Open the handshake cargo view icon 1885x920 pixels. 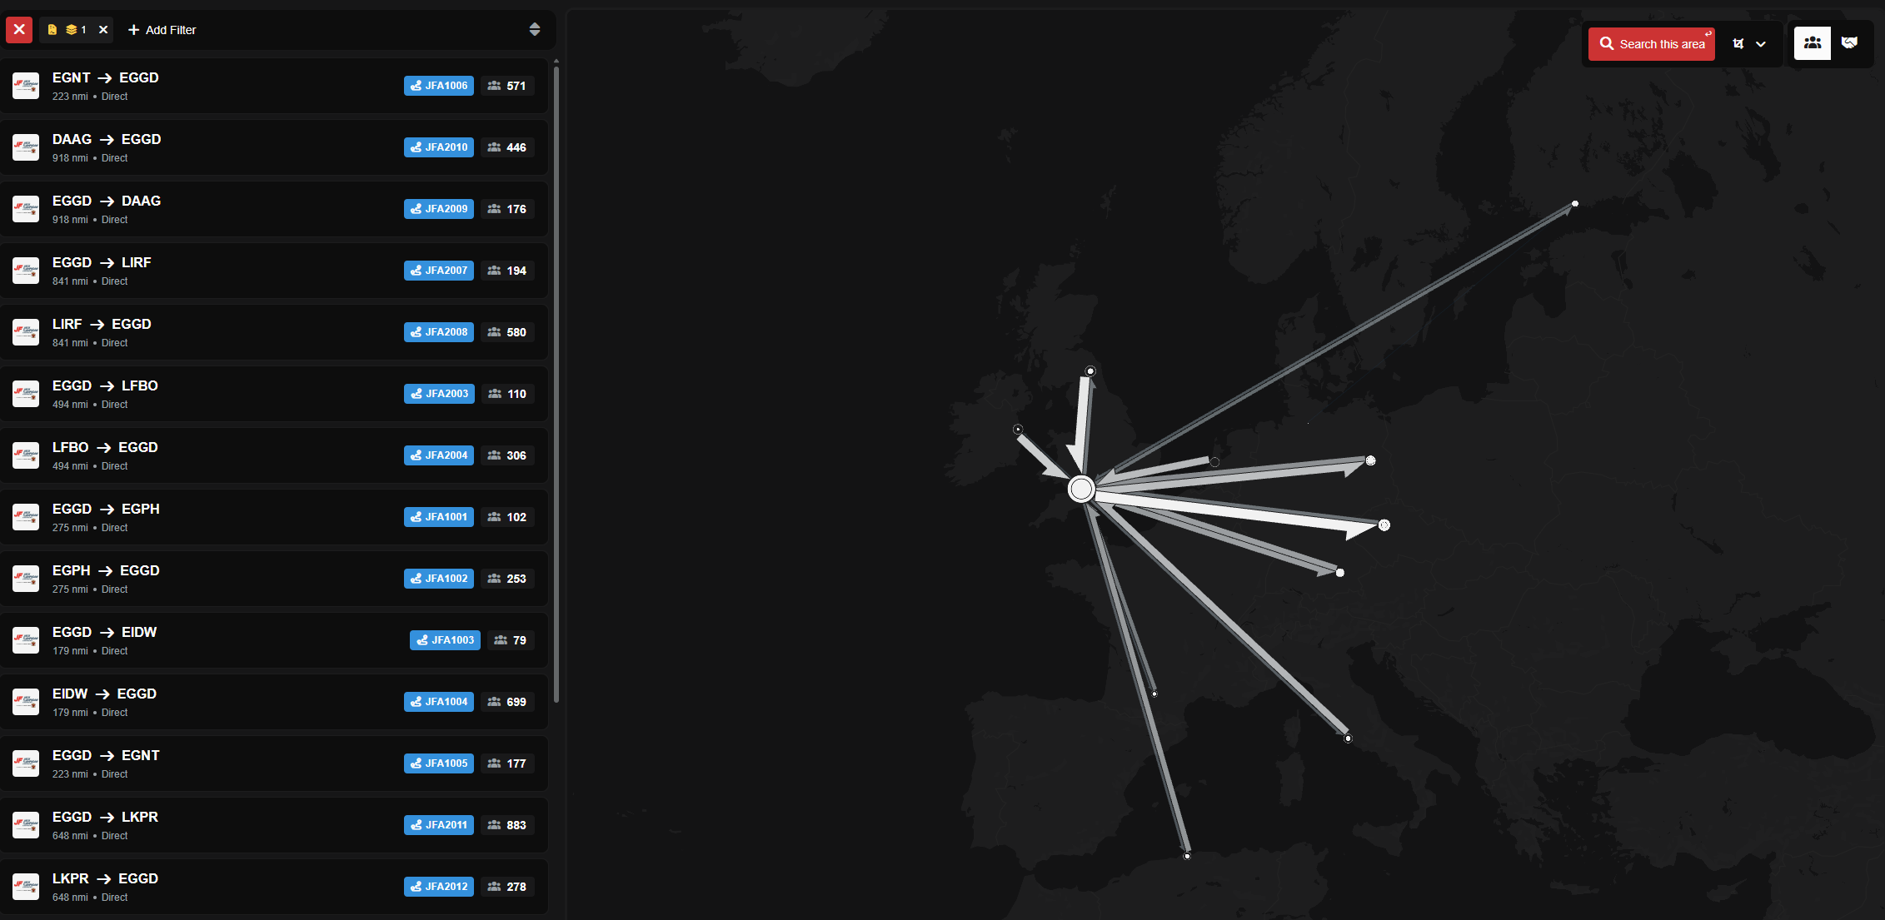1849,43
